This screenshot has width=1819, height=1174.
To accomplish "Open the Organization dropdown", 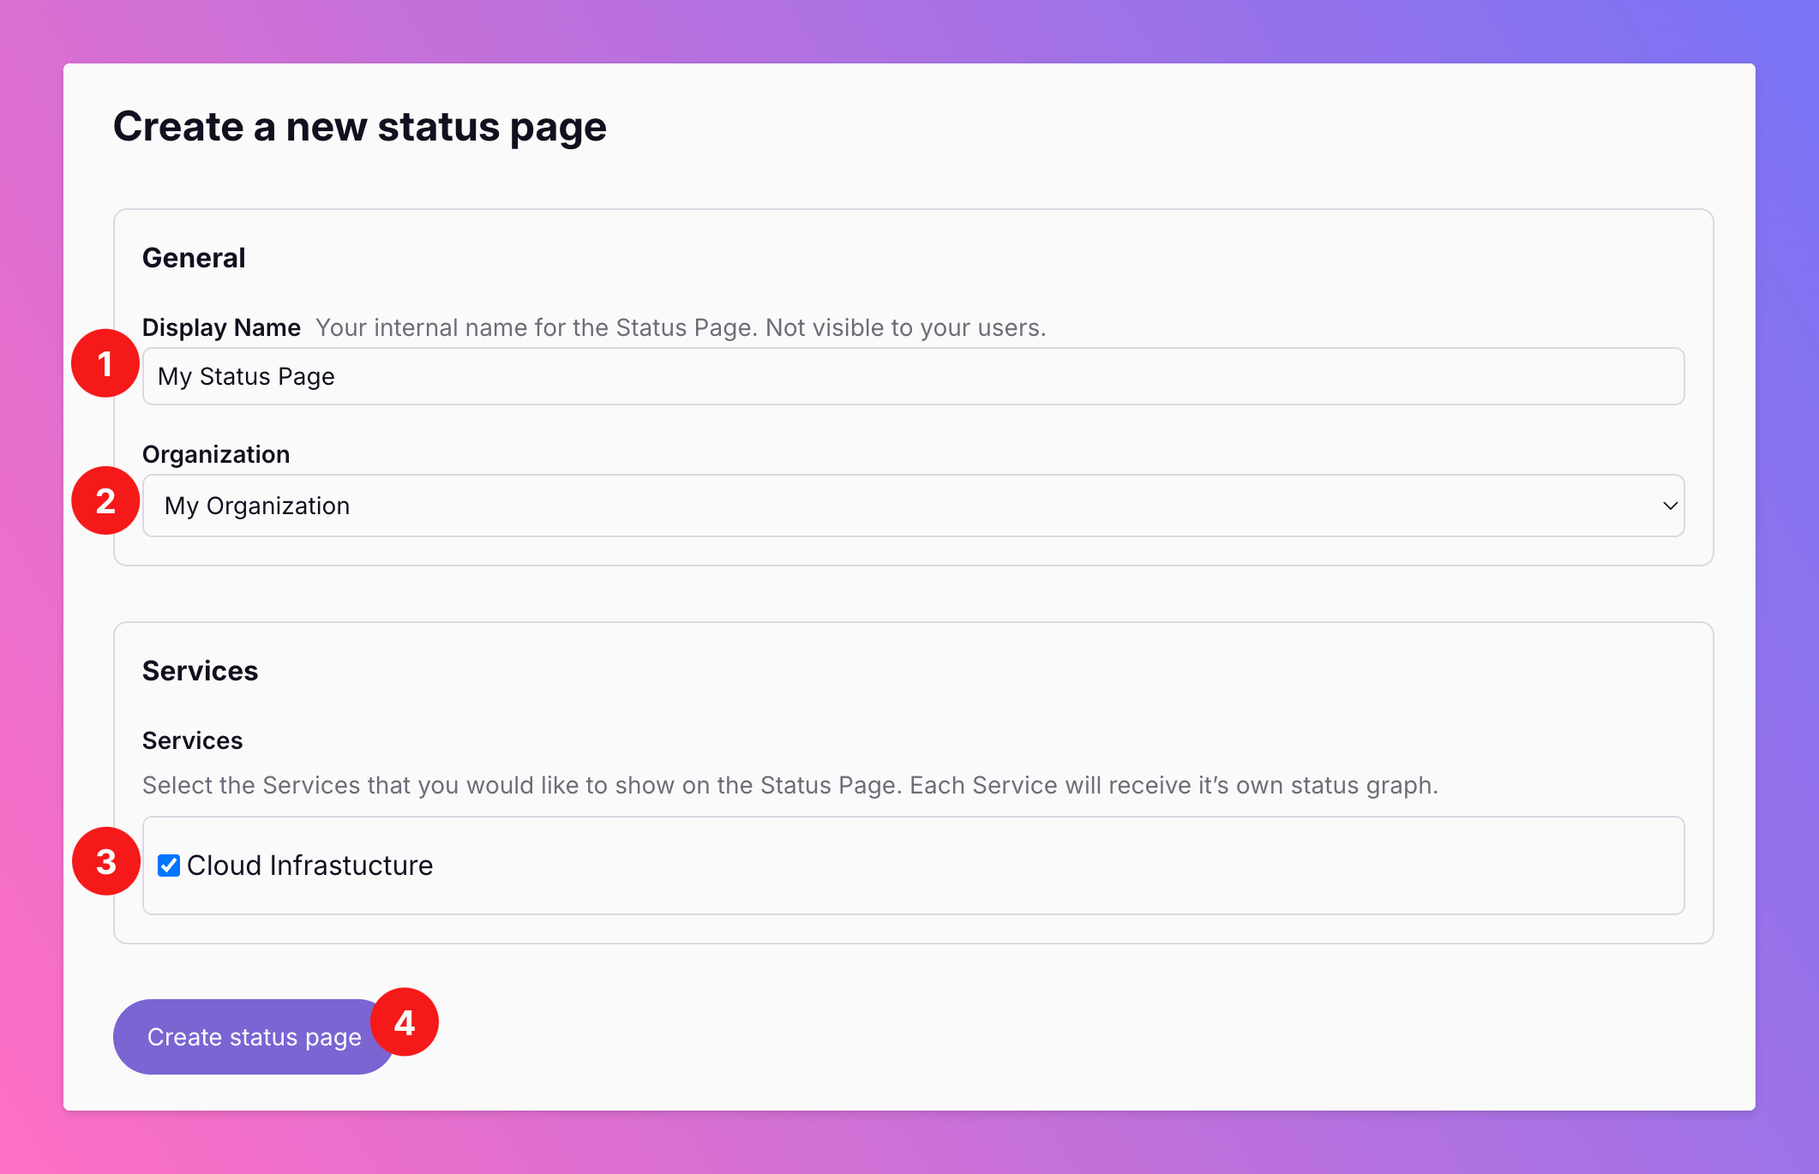I will [912, 506].
